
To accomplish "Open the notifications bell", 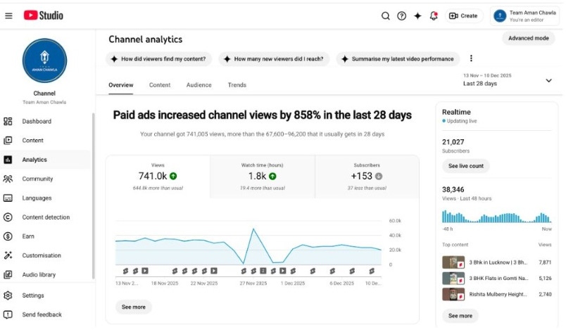I will click(434, 15).
